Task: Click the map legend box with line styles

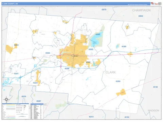Action: pyautogui.click(x=15, y=111)
